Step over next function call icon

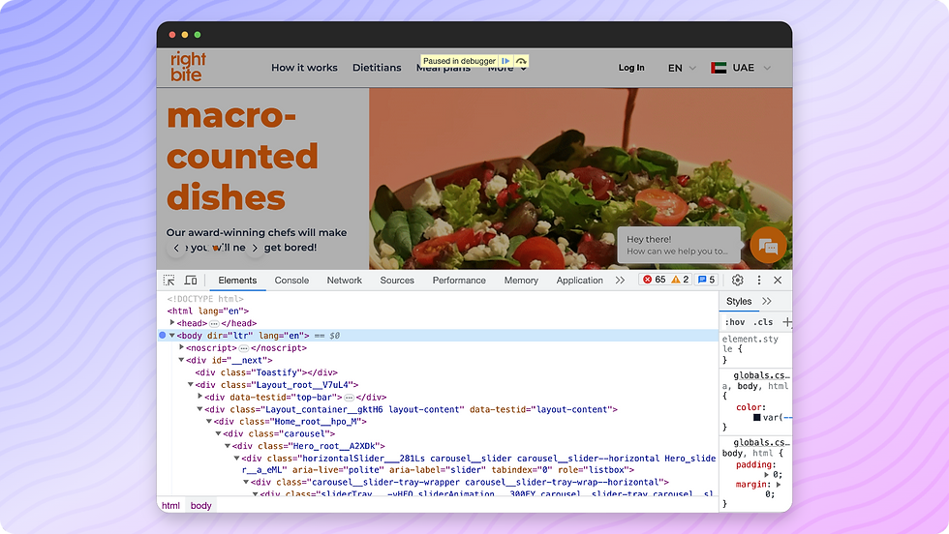pyautogui.click(x=521, y=61)
